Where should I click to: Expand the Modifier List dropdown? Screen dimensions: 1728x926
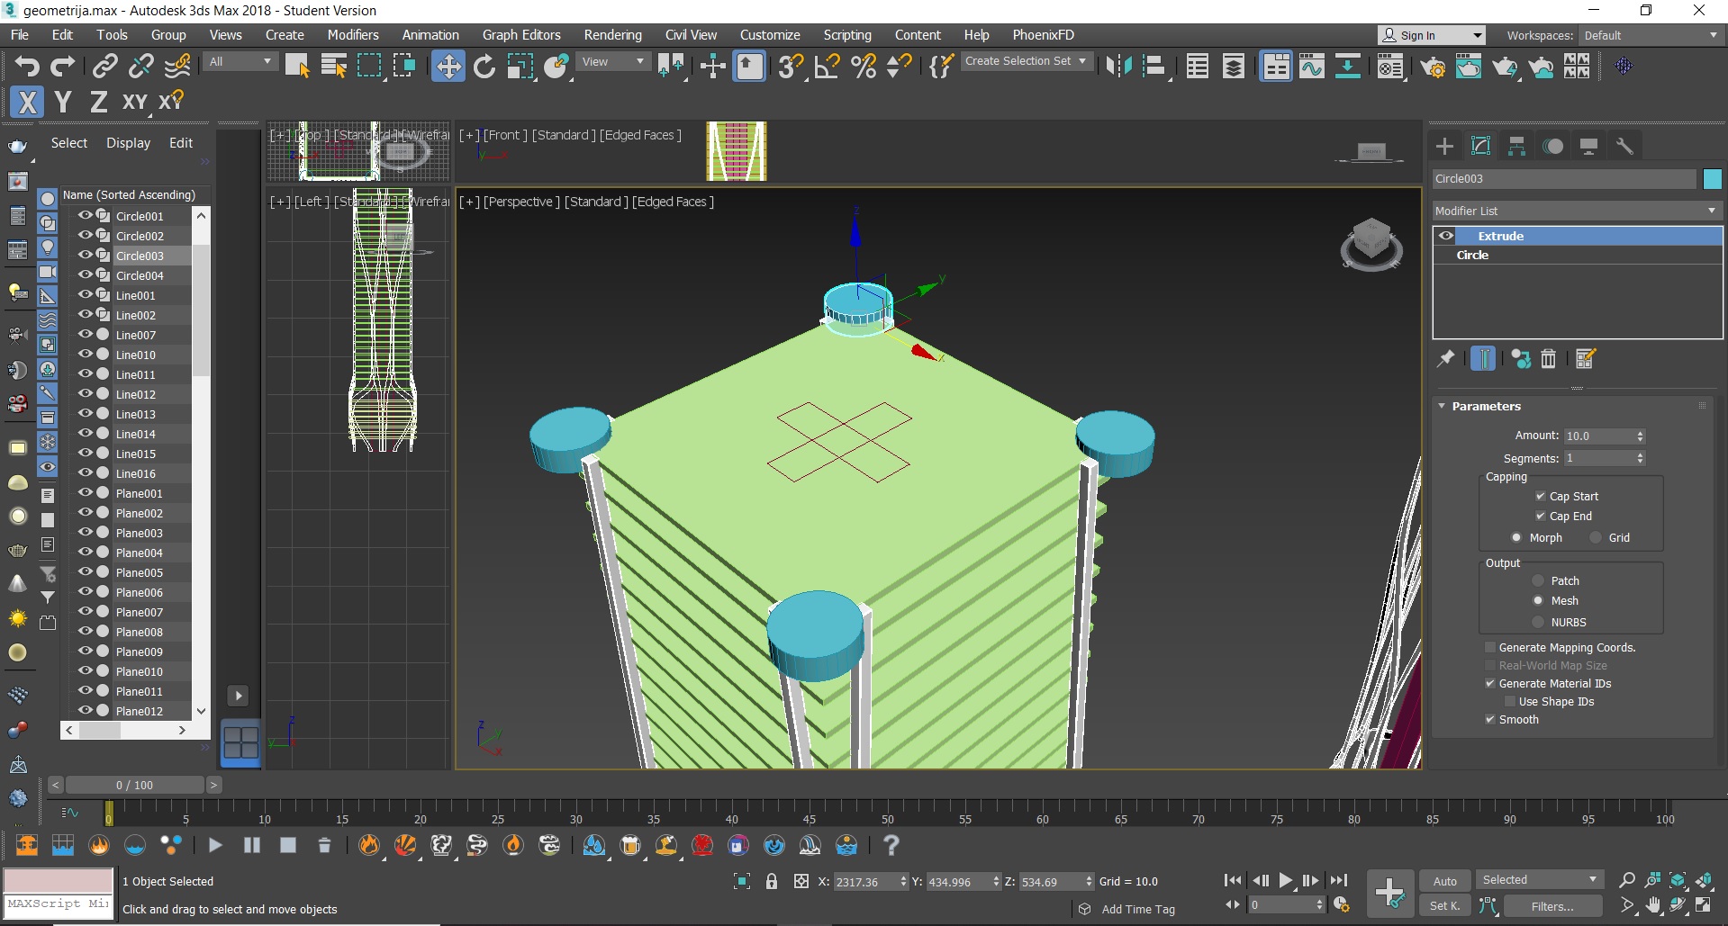coord(1577,211)
